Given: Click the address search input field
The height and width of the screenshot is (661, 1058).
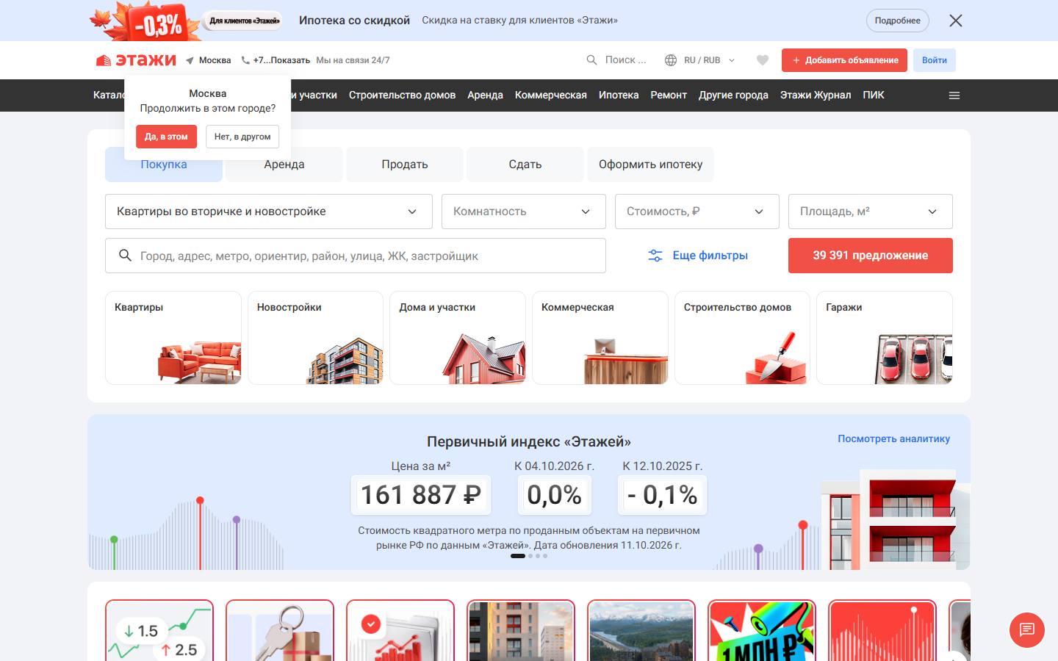Looking at the screenshot, I should (x=356, y=256).
